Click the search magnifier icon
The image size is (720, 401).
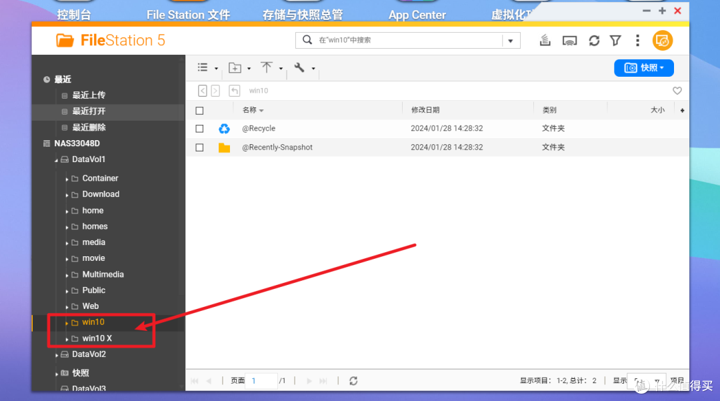(x=307, y=40)
